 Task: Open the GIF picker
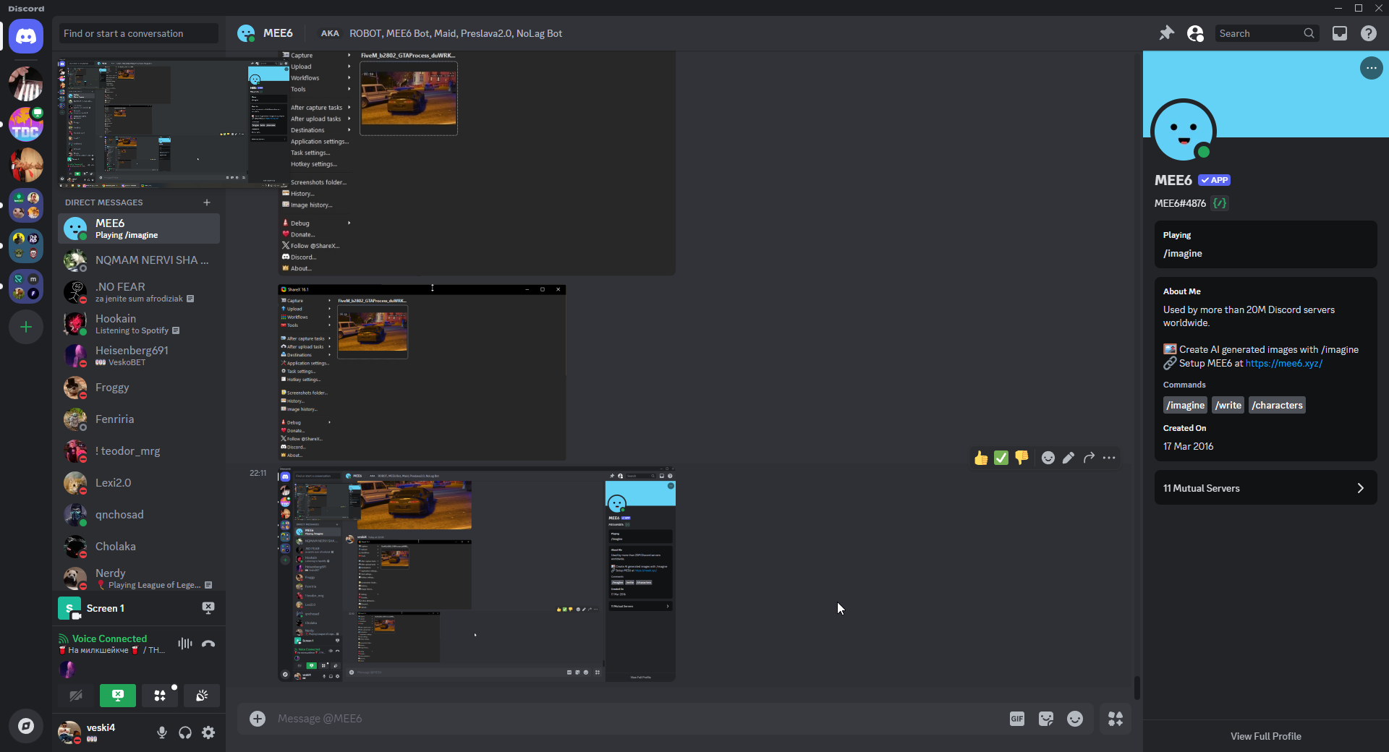coord(1017,718)
